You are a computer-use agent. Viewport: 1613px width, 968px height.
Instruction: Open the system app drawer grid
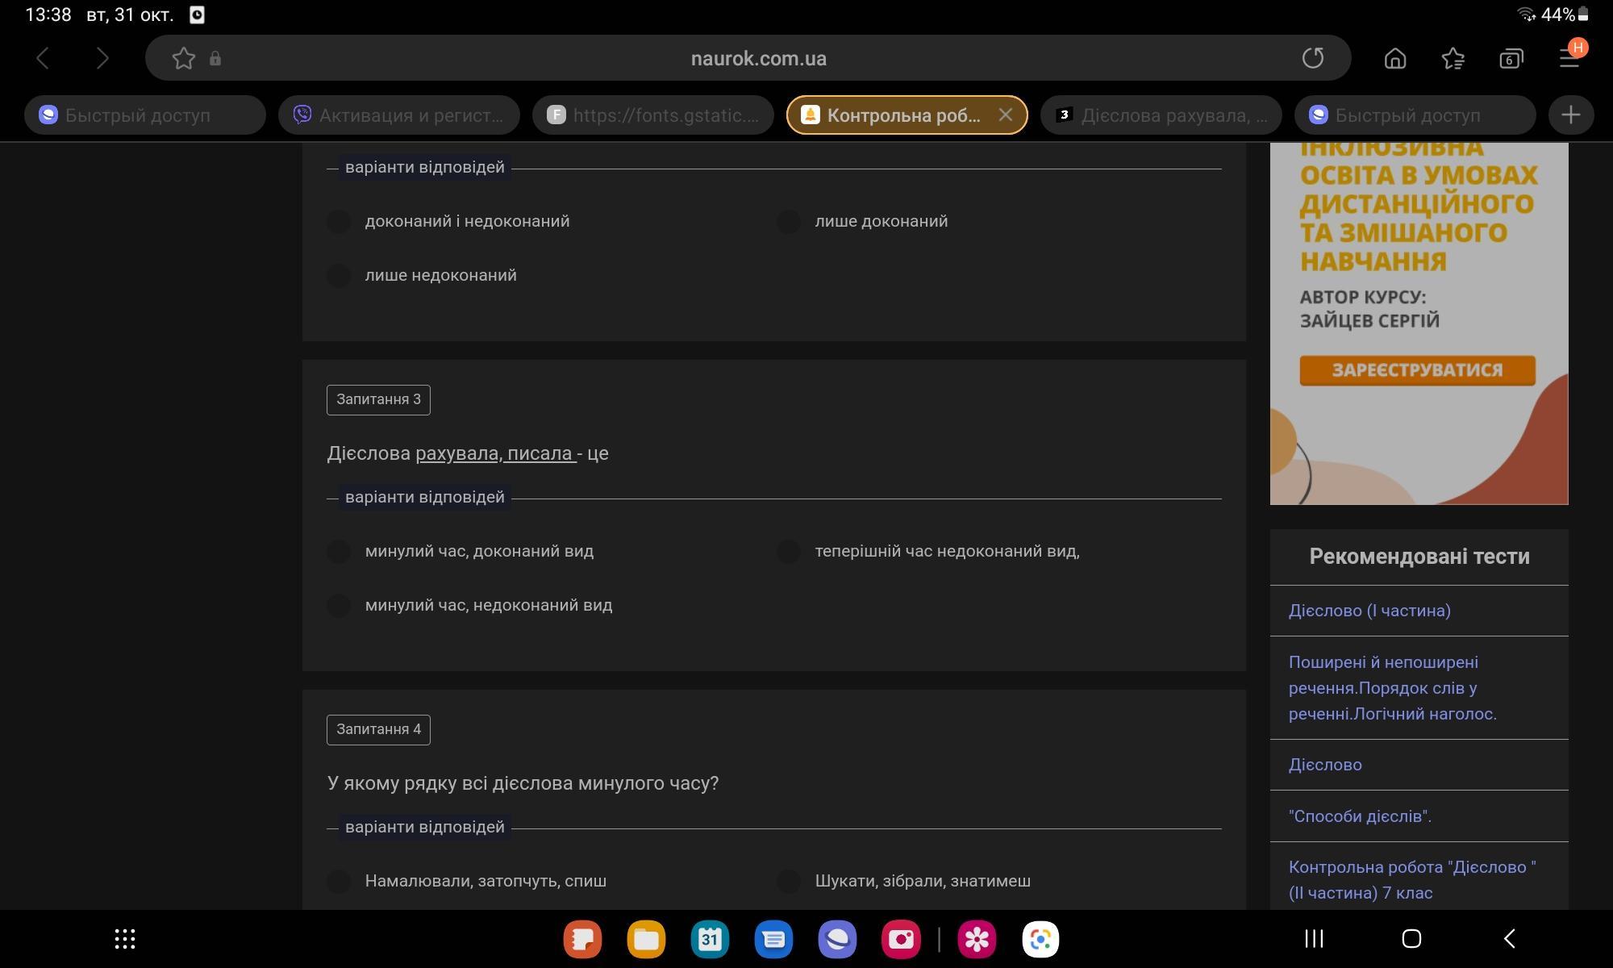click(124, 939)
